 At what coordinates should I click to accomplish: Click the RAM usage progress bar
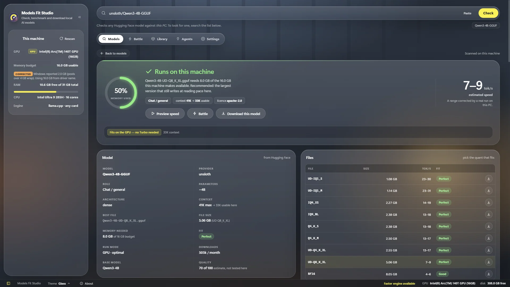(46, 92)
